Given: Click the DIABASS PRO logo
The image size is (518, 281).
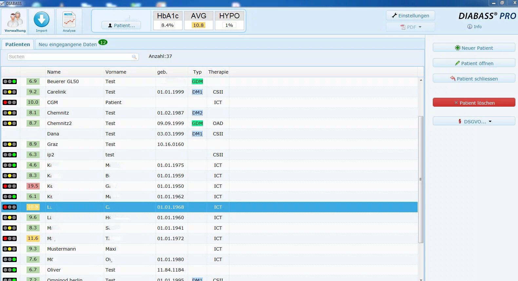Looking at the screenshot, I should tap(487, 16).
